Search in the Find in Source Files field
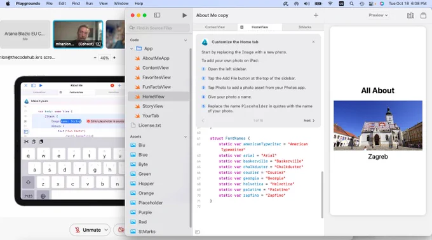432x240 pixels. click(159, 28)
